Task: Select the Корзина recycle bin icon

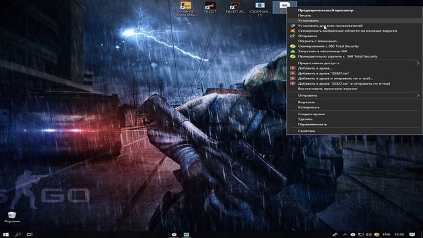Action: coord(12,218)
